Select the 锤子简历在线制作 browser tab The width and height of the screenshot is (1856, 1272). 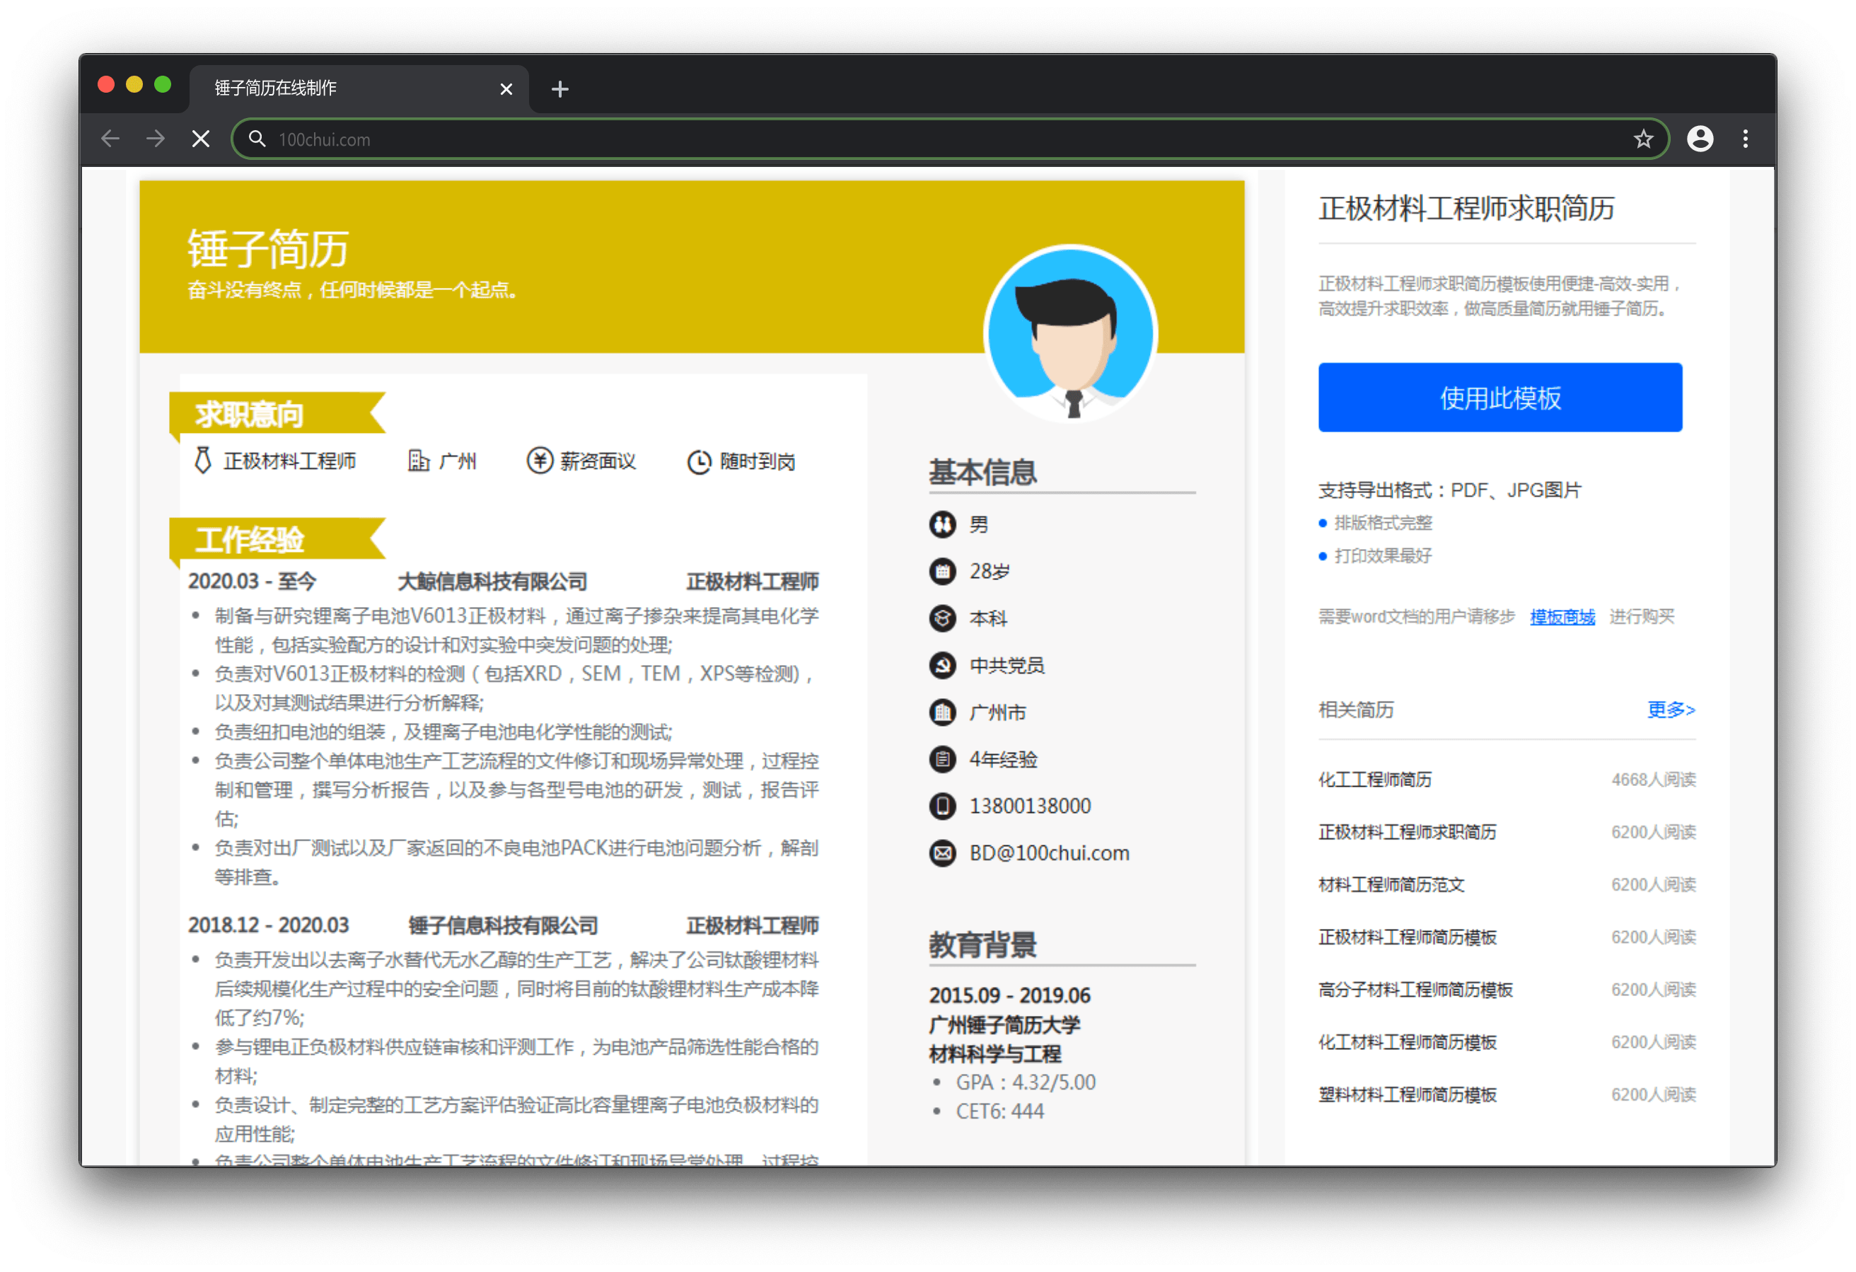click(x=359, y=88)
